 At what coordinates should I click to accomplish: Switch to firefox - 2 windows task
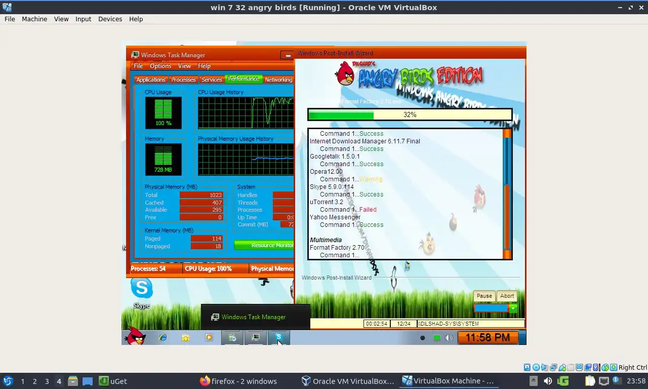tap(238, 381)
